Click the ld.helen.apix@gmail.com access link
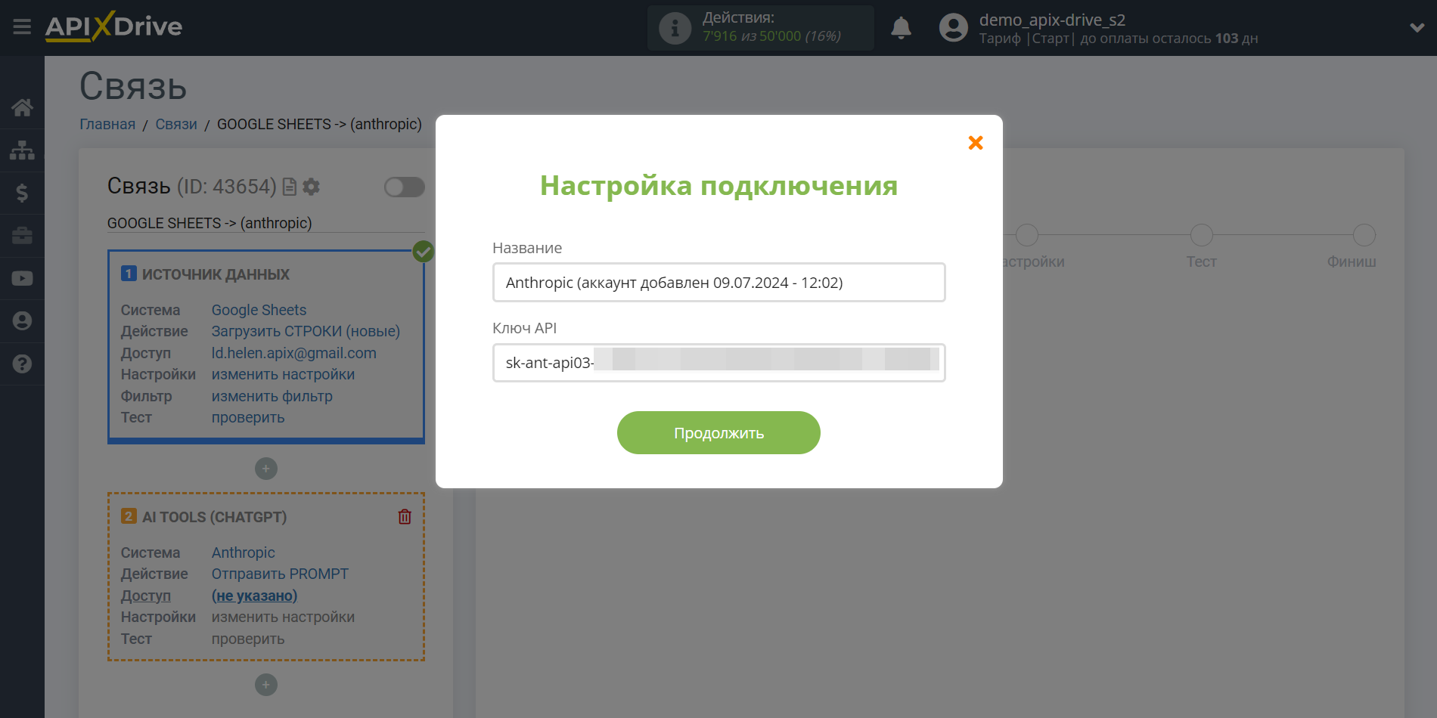This screenshot has width=1437, height=718. click(293, 353)
